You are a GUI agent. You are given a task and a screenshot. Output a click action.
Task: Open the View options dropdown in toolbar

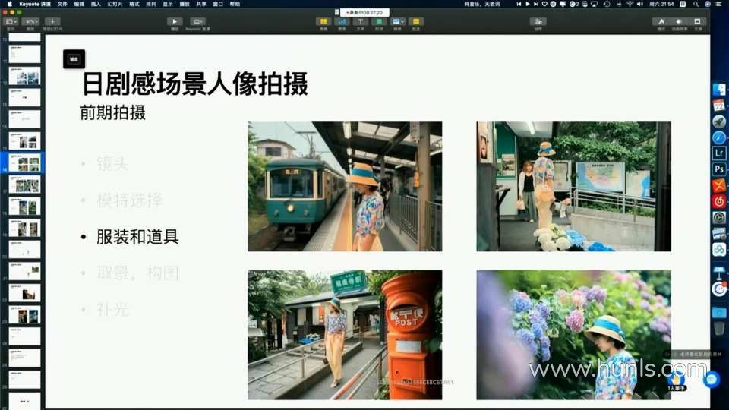(x=11, y=21)
